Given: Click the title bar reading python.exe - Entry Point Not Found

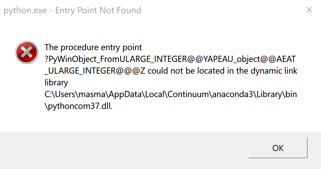Looking at the screenshot, I should click(72, 10).
